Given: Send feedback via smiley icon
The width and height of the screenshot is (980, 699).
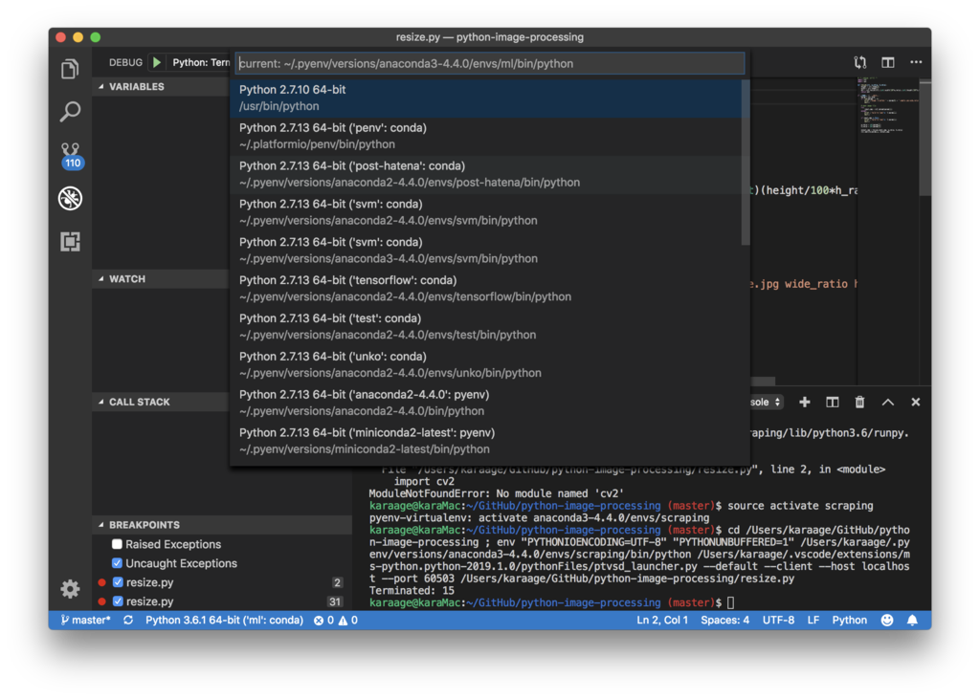Looking at the screenshot, I should (887, 621).
